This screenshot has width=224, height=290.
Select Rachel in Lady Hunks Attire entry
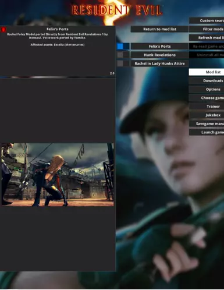click(159, 63)
